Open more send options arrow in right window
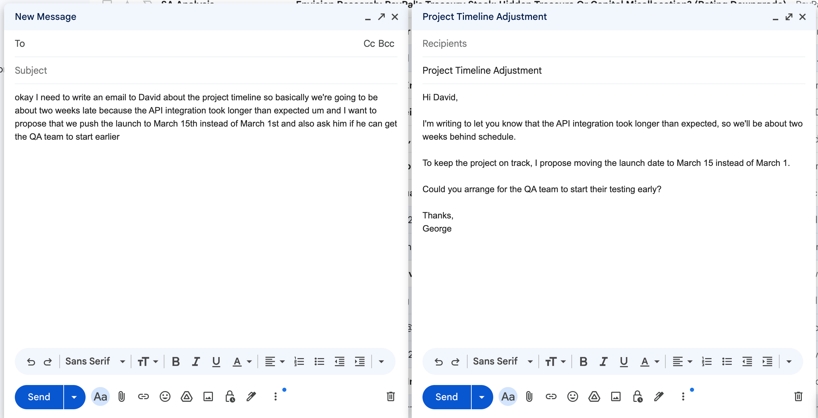 point(482,397)
